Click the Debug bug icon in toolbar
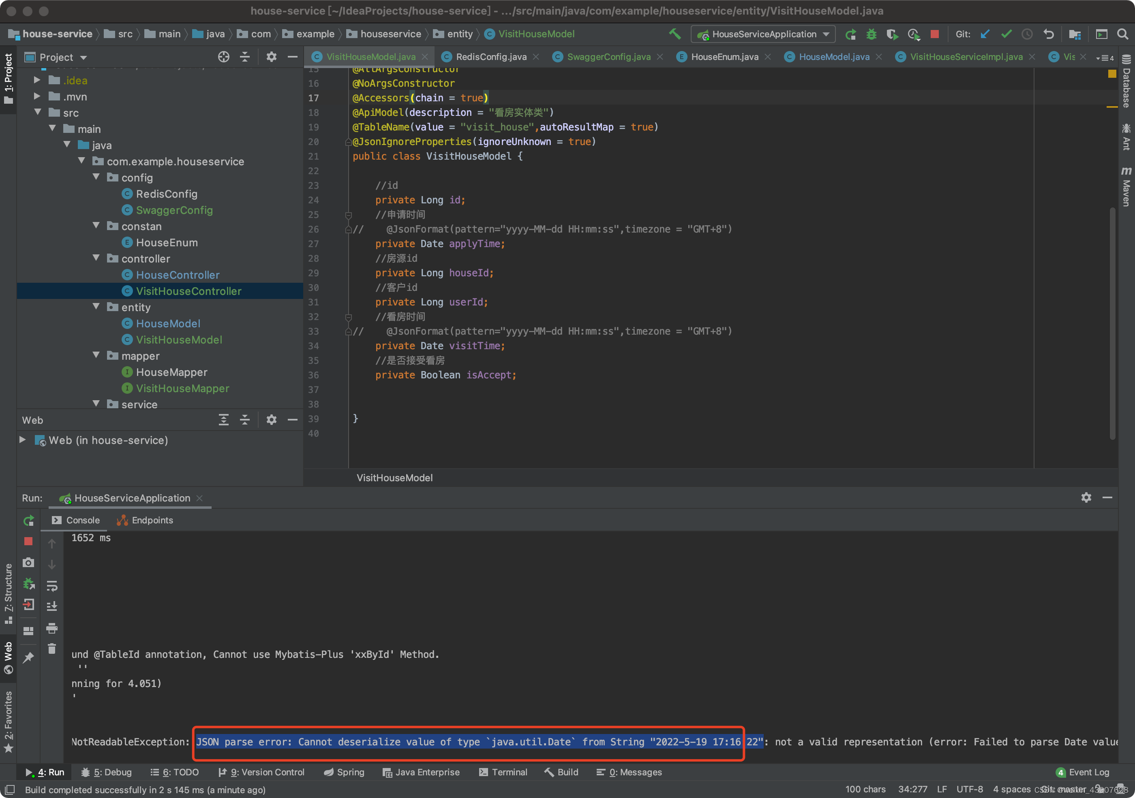Image resolution: width=1135 pixels, height=798 pixels. [871, 34]
